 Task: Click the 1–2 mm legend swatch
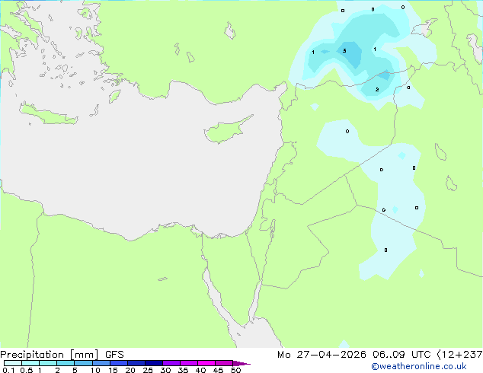[48, 363]
